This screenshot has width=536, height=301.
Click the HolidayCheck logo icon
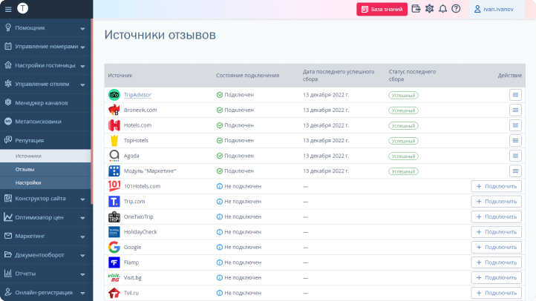[x=114, y=232]
